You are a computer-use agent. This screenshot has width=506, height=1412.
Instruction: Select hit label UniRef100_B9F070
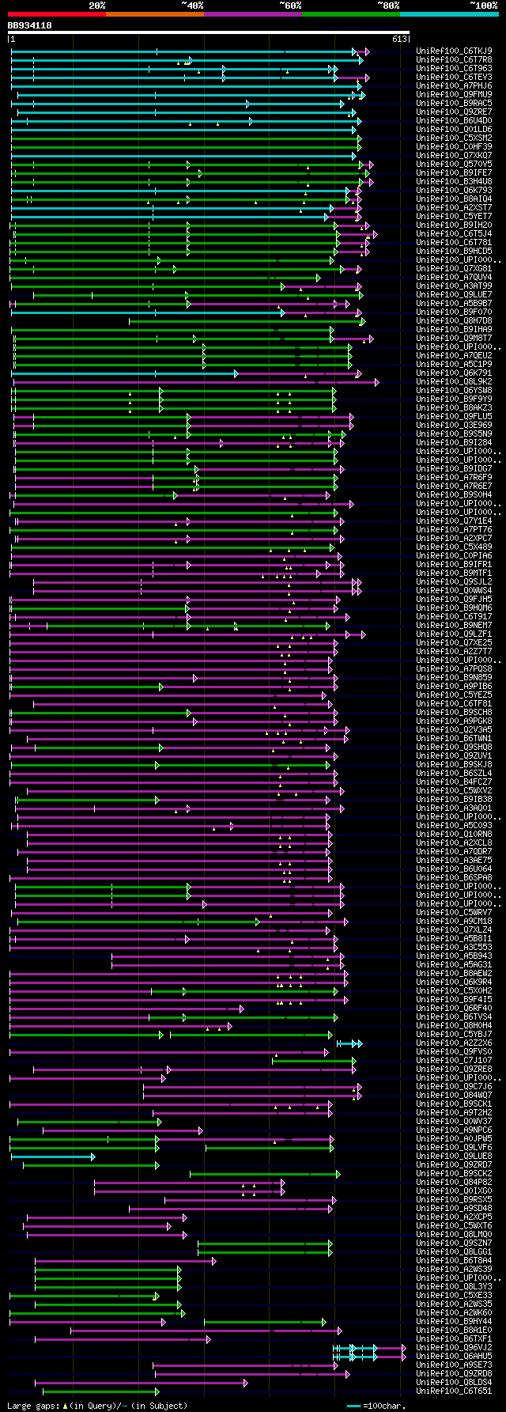pyautogui.click(x=454, y=312)
